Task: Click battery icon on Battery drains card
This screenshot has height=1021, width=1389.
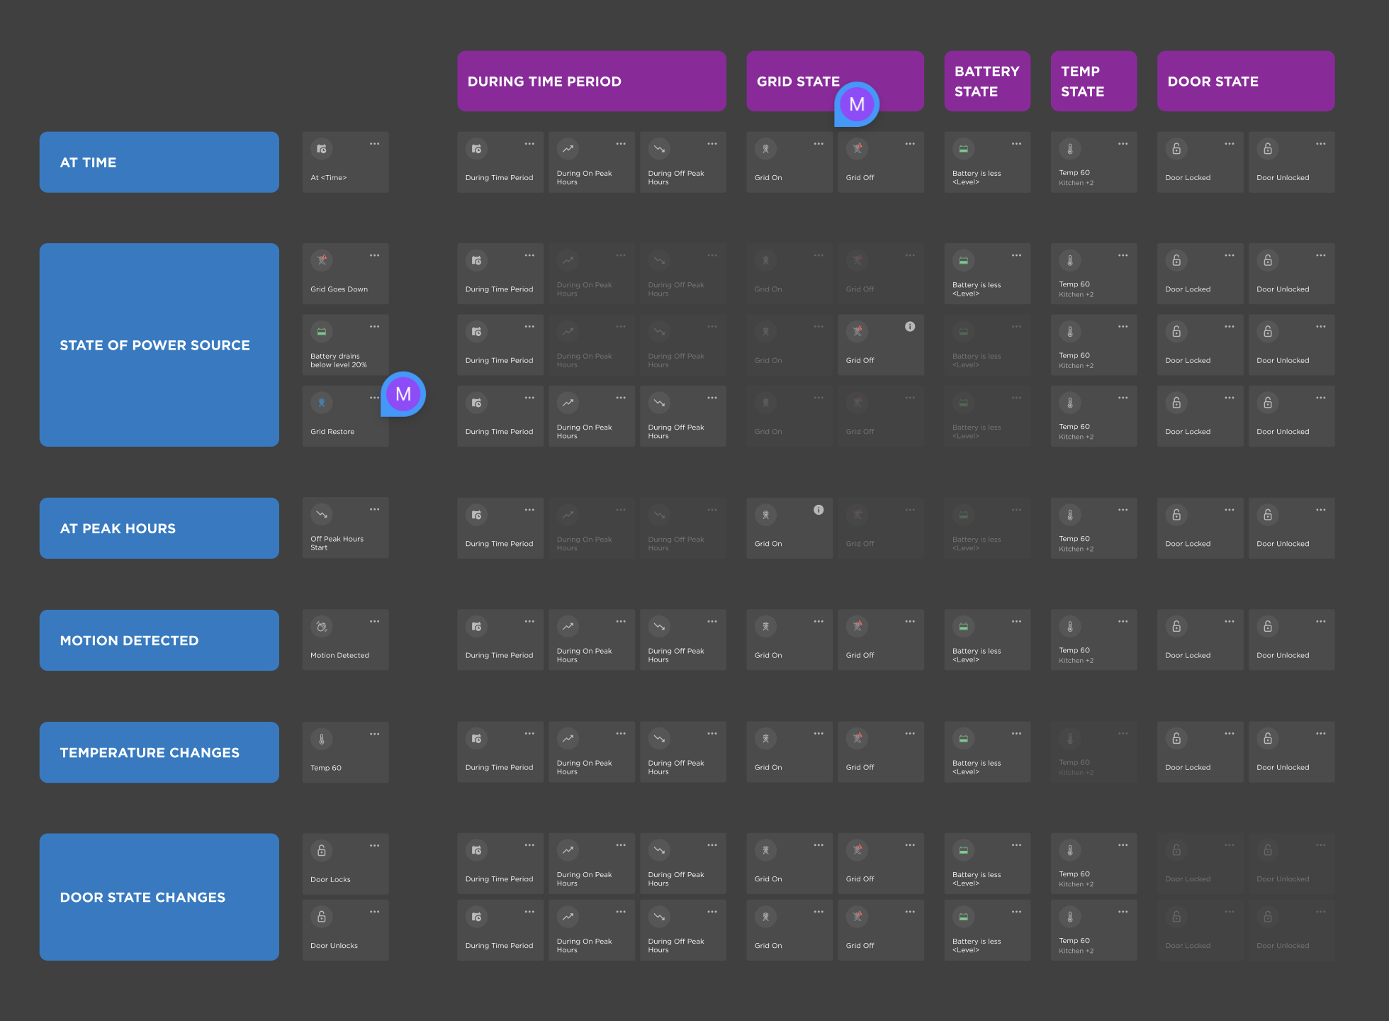Action: tap(322, 331)
